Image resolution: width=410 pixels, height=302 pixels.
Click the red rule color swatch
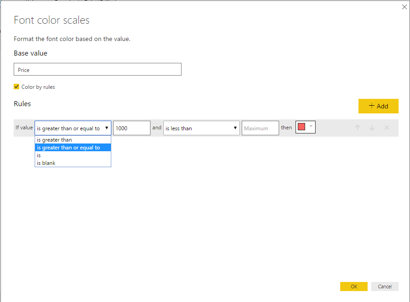point(301,127)
